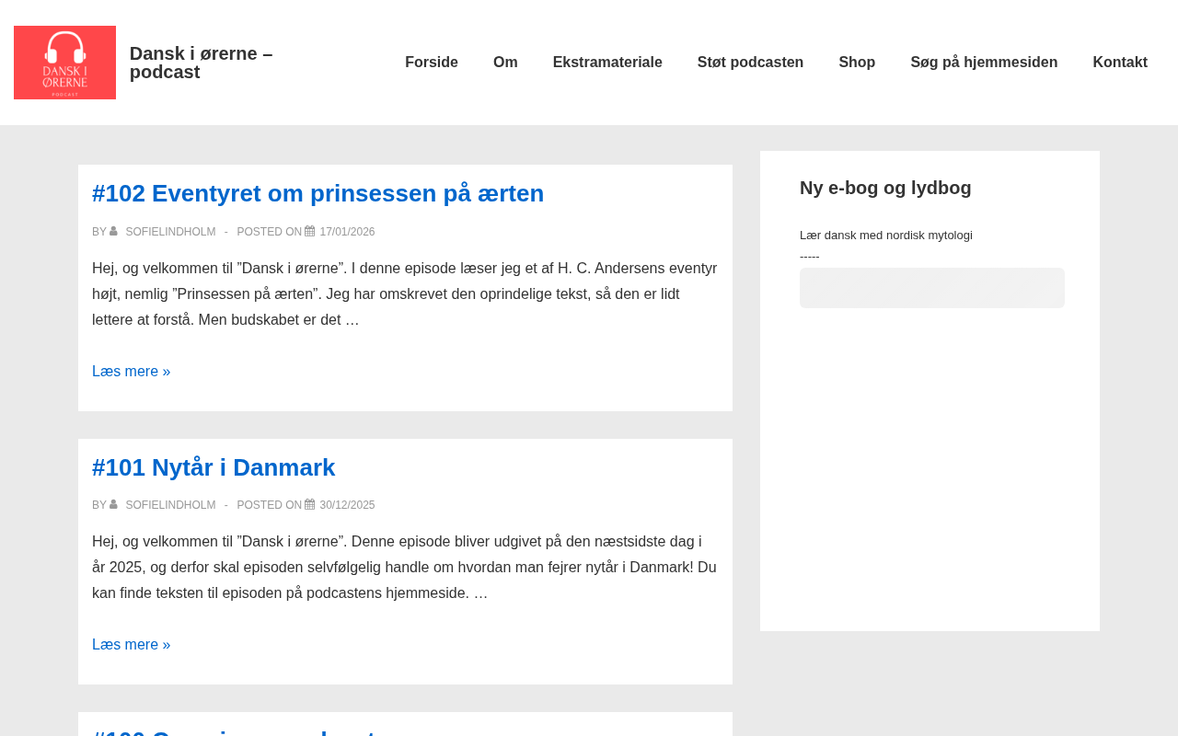Click the author icon under episode #102
Viewport: 1178px width, 736px height.
pos(113,231)
